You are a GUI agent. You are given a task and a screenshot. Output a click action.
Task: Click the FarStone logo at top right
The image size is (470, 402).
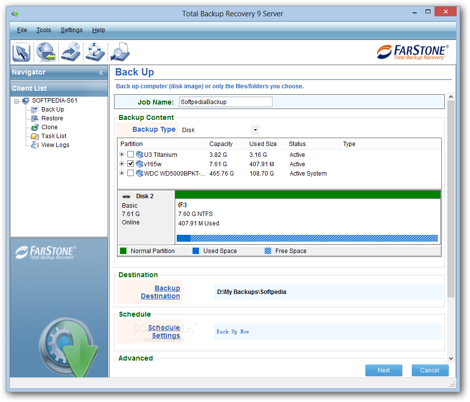pos(413,52)
